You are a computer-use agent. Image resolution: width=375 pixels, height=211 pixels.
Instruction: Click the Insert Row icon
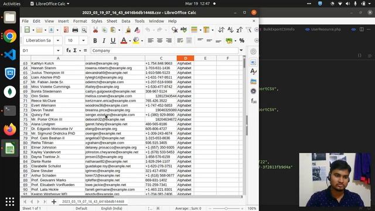[x=194, y=30]
